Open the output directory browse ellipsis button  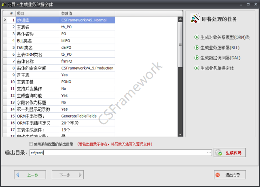click(209, 153)
